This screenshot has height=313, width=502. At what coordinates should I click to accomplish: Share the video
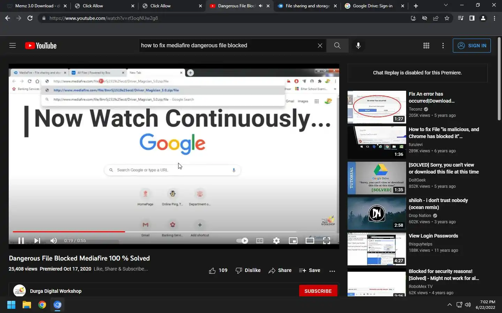[x=280, y=271]
